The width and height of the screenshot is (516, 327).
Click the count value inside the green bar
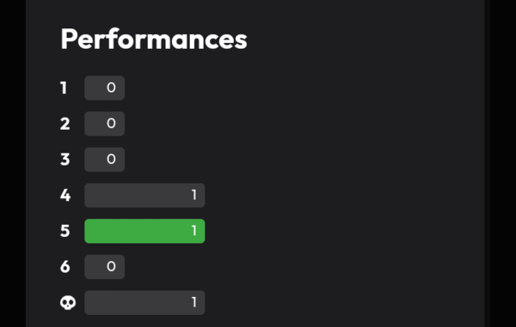click(194, 231)
